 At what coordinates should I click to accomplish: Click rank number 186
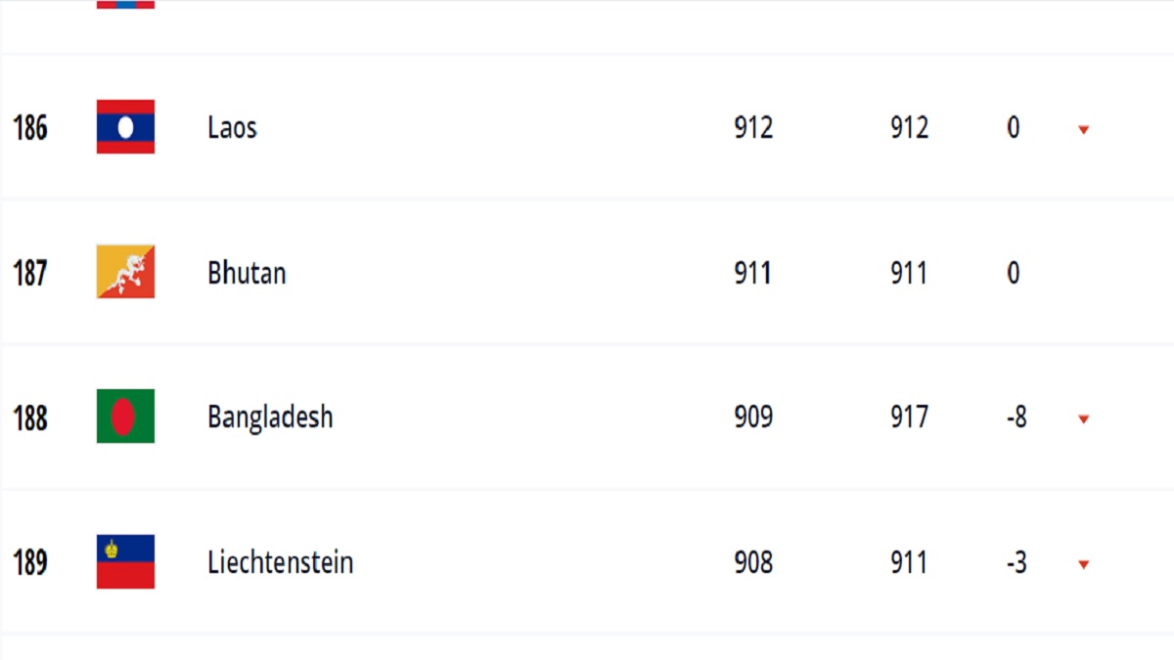(x=30, y=127)
